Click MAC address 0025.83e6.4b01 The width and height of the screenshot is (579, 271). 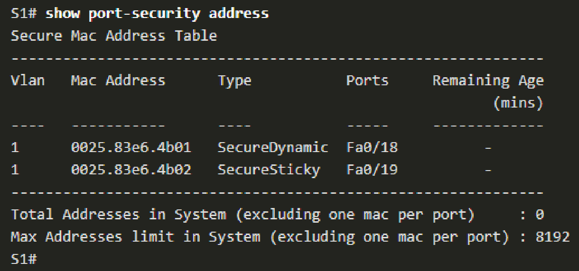tap(131, 148)
